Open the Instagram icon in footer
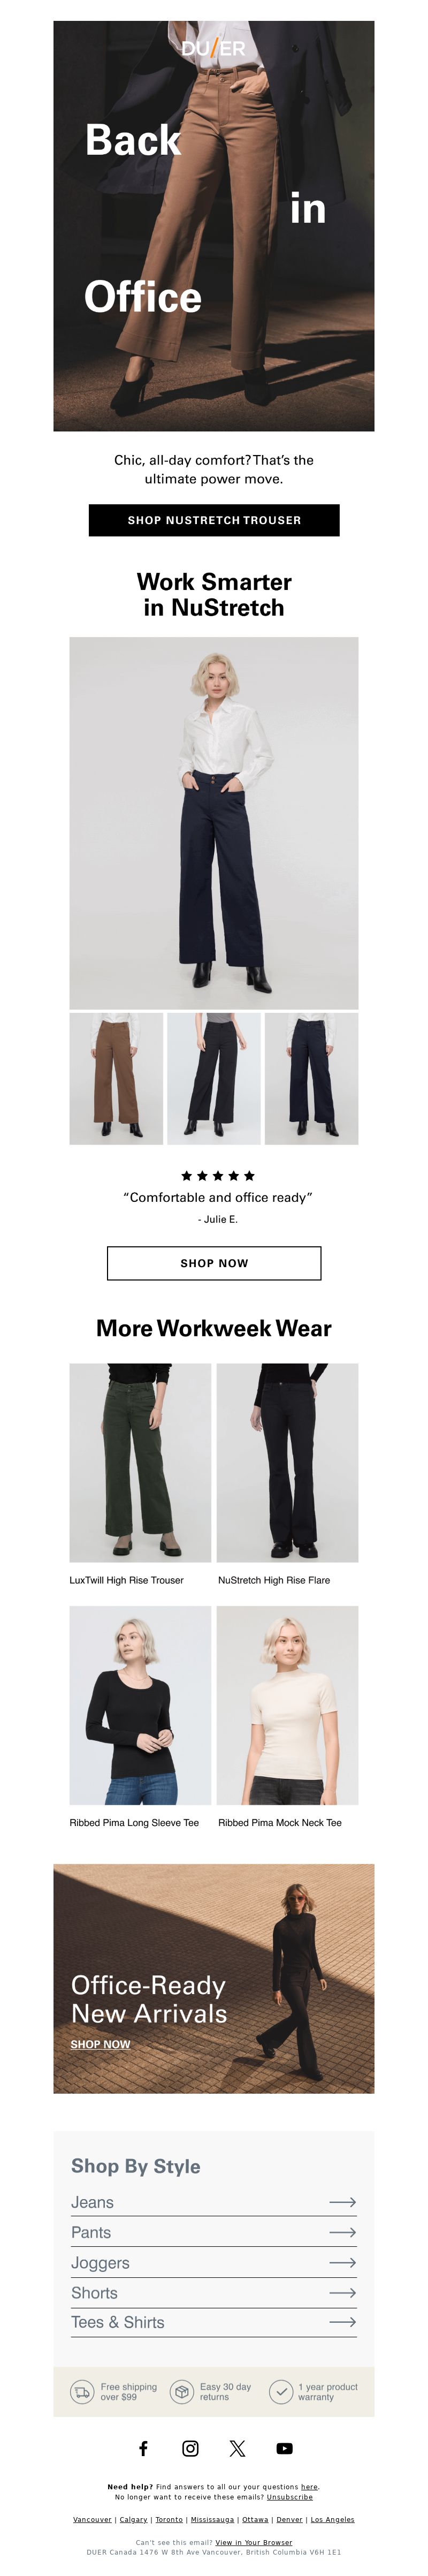The image size is (428, 2576). (190, 2448)
